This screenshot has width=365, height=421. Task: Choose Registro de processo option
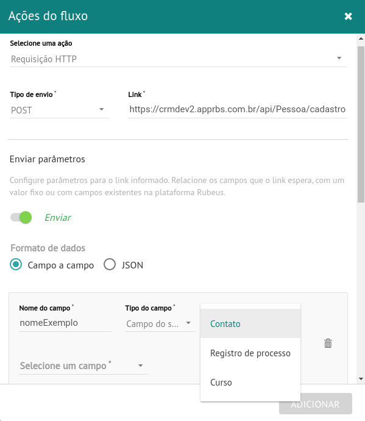[250, 353]
